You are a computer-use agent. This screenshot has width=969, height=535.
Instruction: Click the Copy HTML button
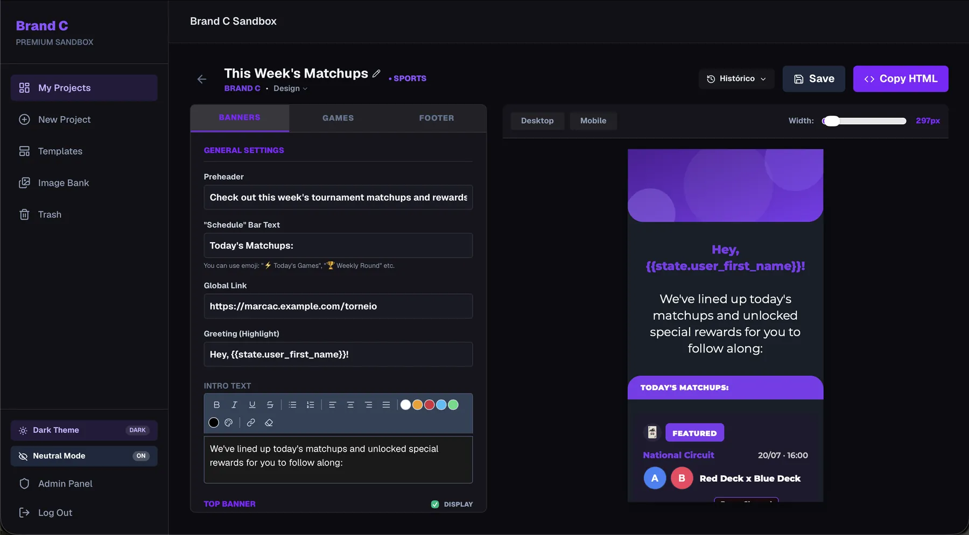click(901, 79)
